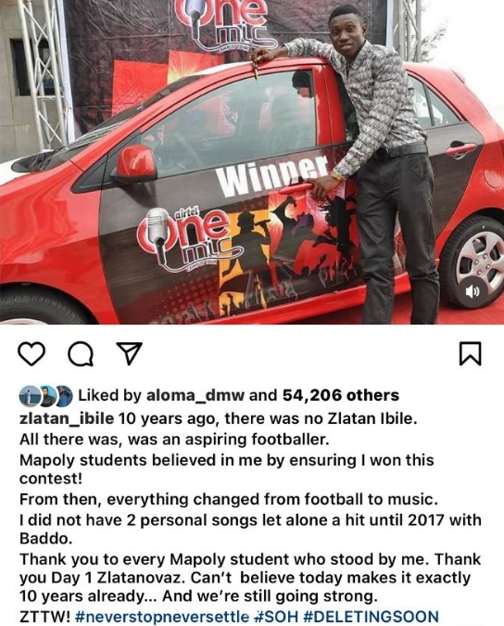Viewport: 504px width, 626px height.
Task: Click the Winner text on the car door
Action: coord(274,176)
